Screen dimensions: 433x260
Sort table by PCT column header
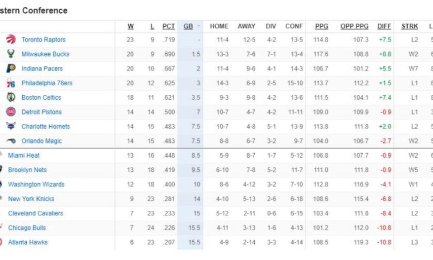pyautogui.click(x=169, y=26)
